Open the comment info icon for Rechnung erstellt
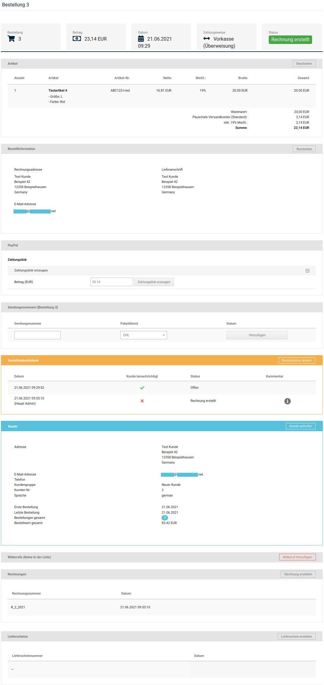324x685 pixels. 287,401
